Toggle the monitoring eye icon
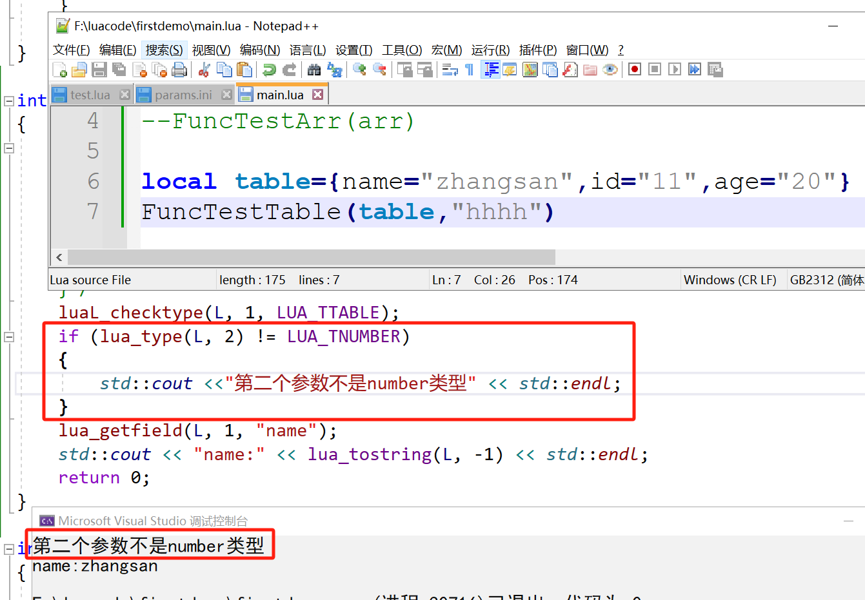This screenshot has height=600, width=865. click(x=610, y=70)
